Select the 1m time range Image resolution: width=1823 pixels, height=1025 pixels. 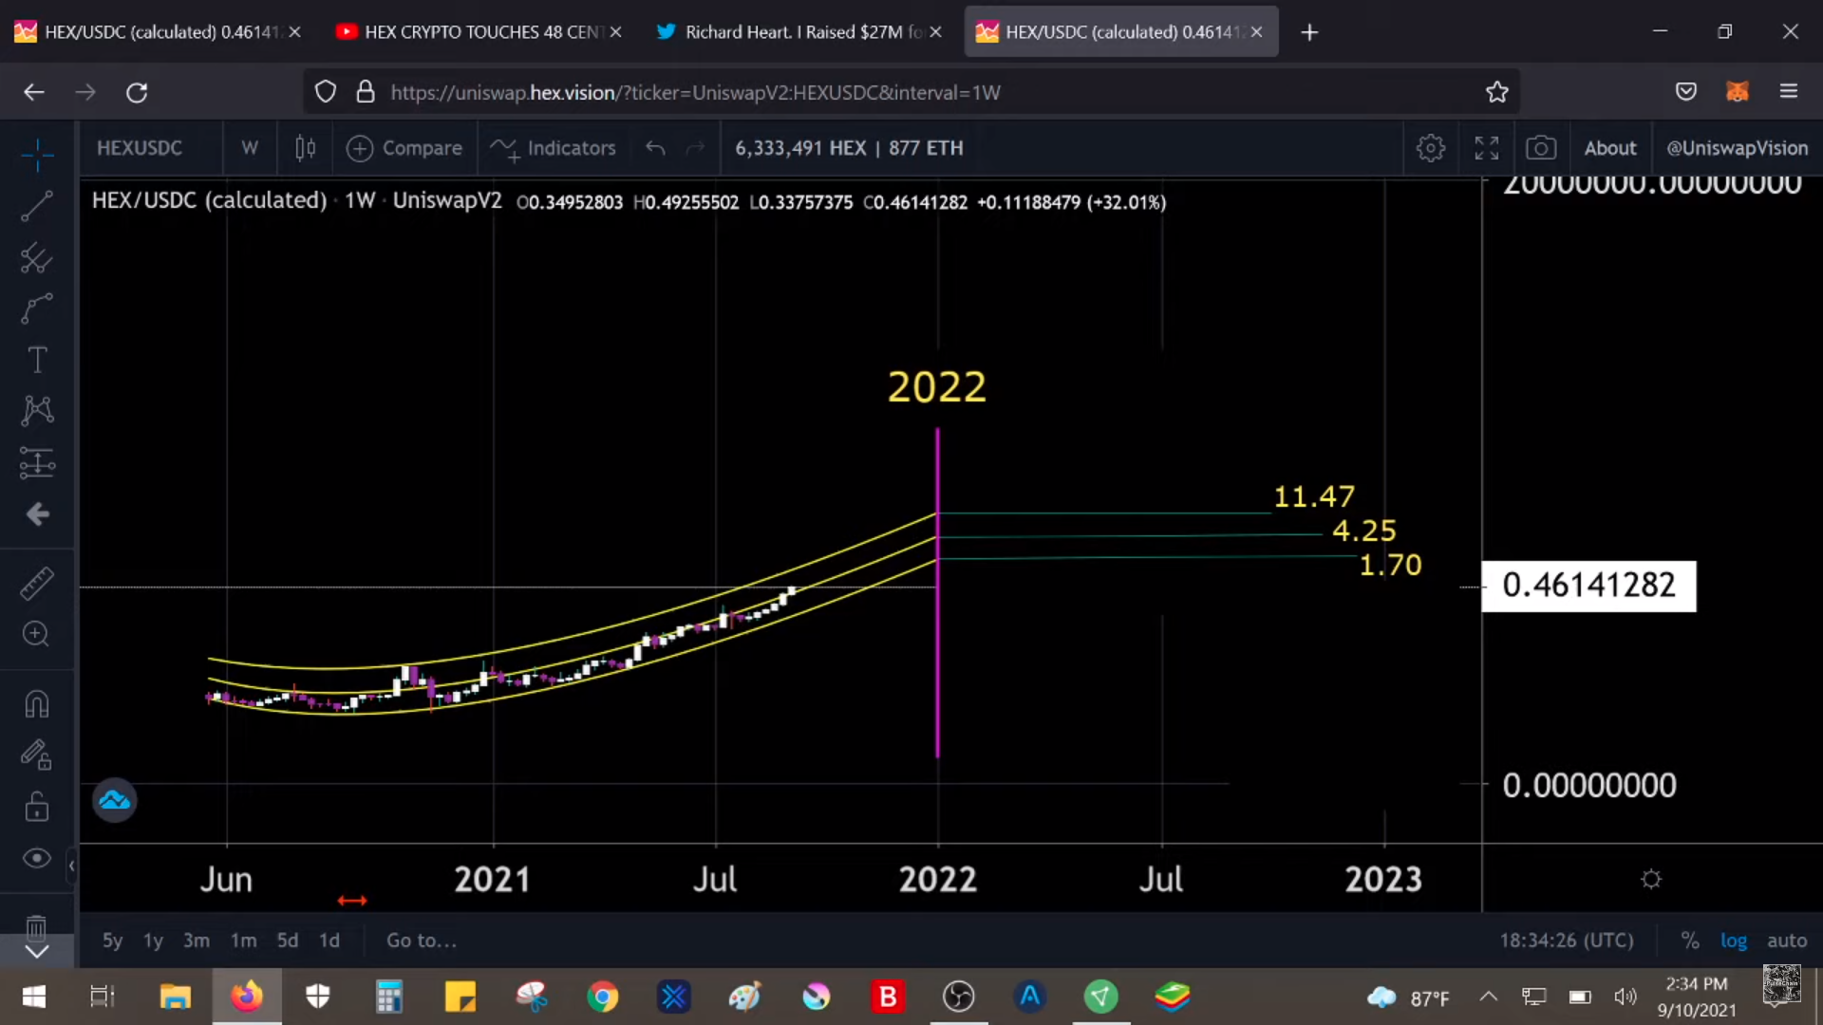pos(244,941)
